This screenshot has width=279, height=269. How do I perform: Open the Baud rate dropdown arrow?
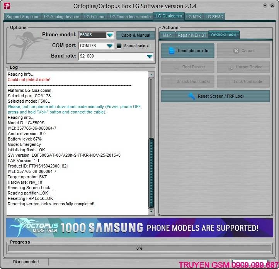pyautogui.click(x=150, y=56)
